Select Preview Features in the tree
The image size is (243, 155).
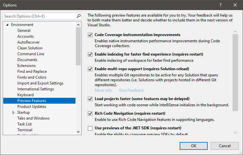click(x=40, y=101)
